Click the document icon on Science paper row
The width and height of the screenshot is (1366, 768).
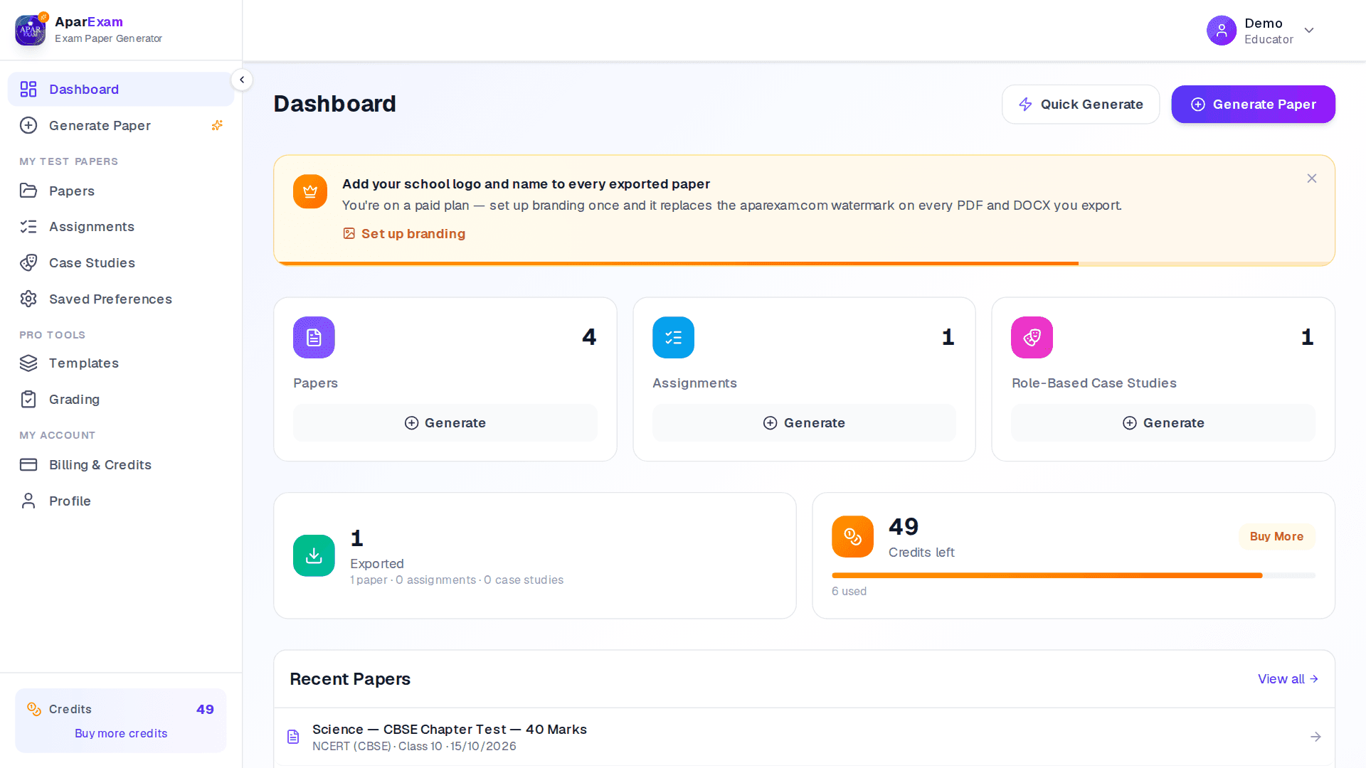point(293,737)
